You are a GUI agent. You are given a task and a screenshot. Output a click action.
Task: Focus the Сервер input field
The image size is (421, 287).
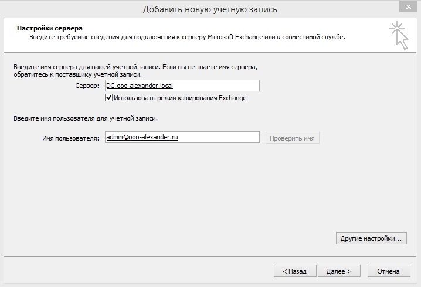point(182,86)
